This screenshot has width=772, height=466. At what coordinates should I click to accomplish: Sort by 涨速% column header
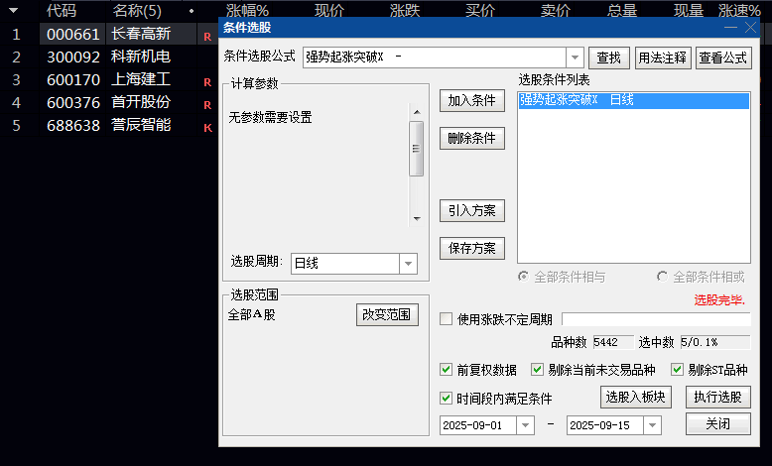(739, 10)
